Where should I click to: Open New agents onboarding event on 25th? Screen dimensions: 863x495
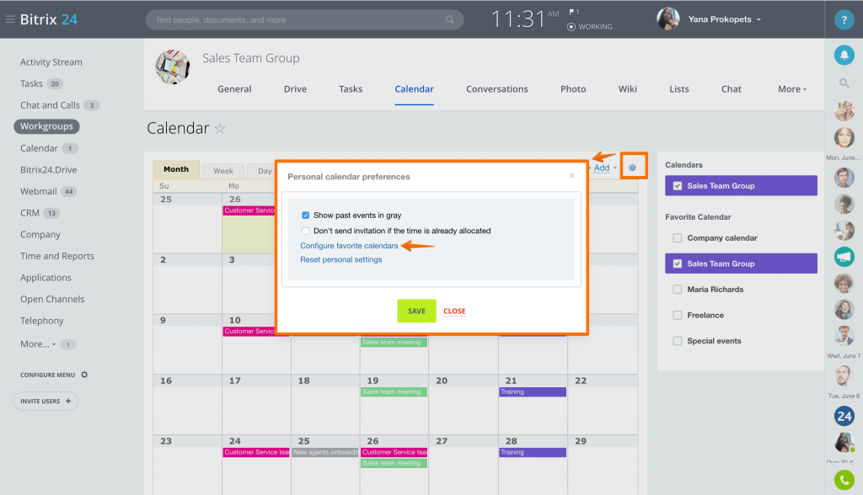(x=325, y=452)
